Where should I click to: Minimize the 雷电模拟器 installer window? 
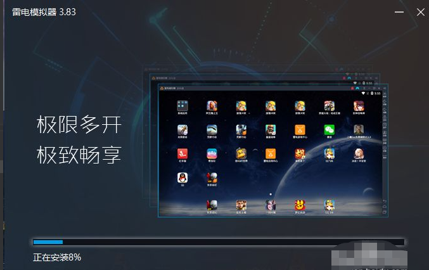click(x=399, y=11)
